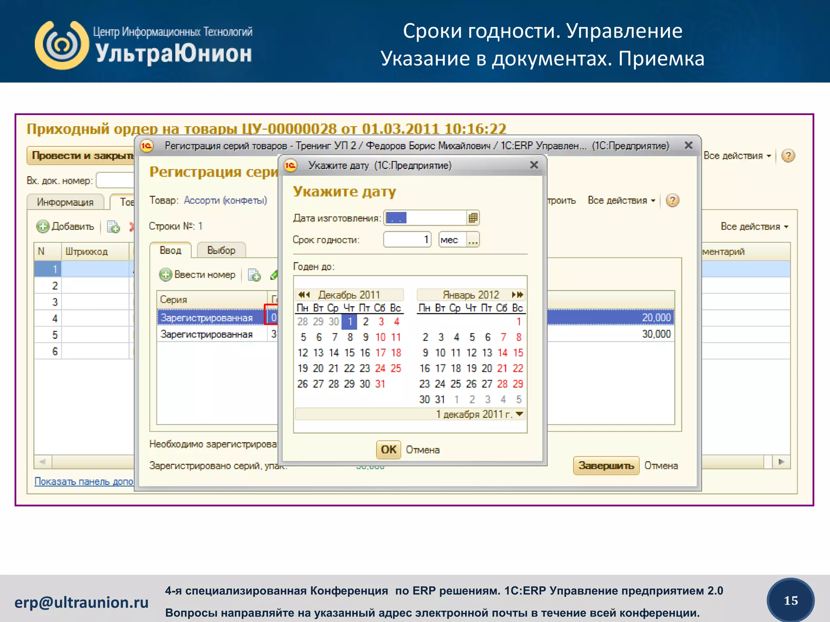The width and height of the screenshot is (830, 622).
Task: Click Отмена in Укажите дату dialog
Action: (423, 450)
